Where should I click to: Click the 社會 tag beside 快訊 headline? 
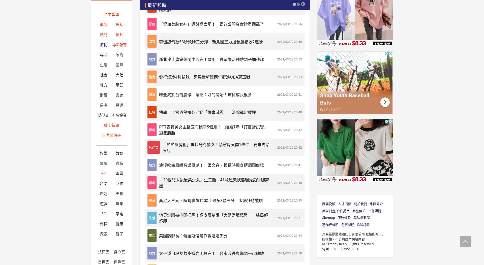pyautogui.click(x=152, y=112)
